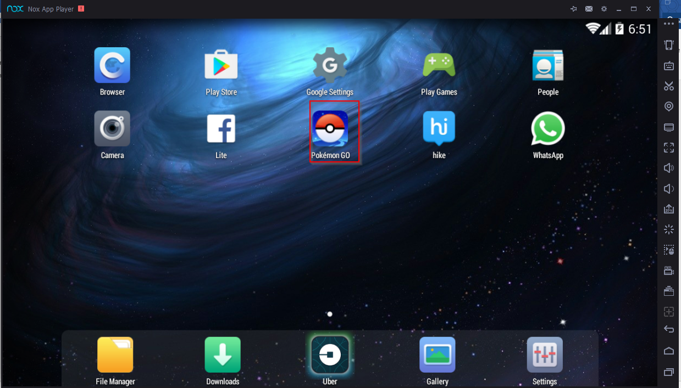Screen dimensions: 681x388
Task: Click the red exclamation badge in title bar
Action: 81,9
